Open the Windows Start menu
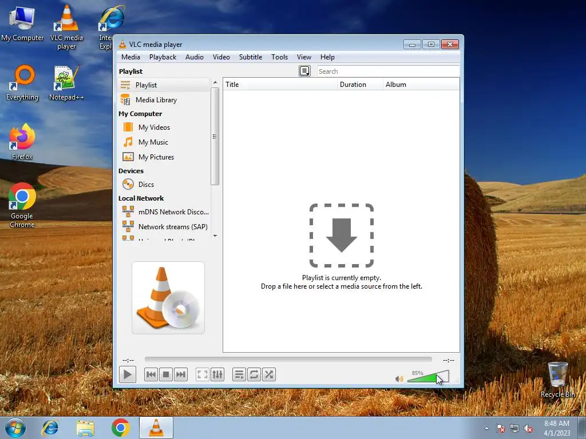The image size is (586, 439). click(x=15, y=428)
